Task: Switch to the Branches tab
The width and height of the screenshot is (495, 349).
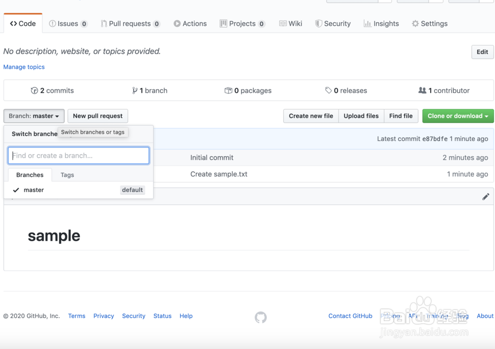Action: [x=30, y=175]
